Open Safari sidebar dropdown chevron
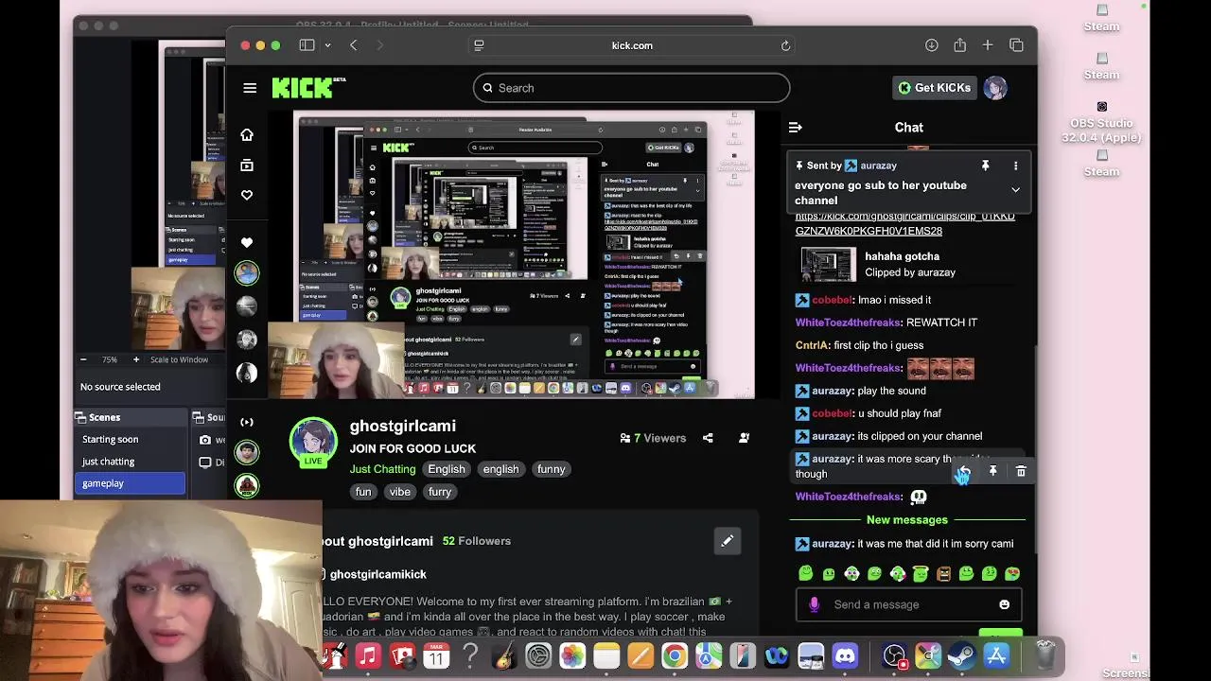Screen dimensions: 1211x681 coord(327,45)
